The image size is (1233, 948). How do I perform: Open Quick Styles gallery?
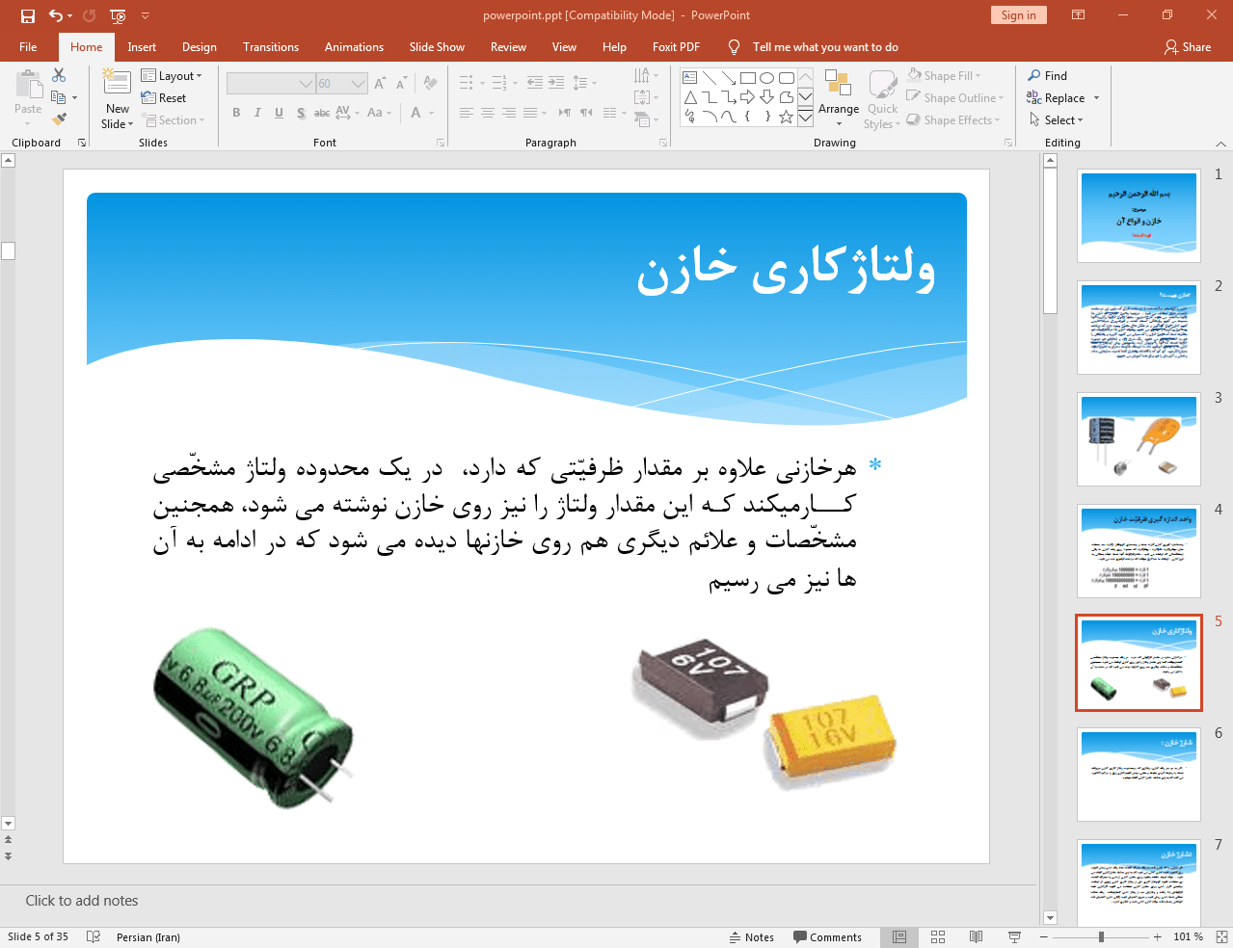coord(882,98)
